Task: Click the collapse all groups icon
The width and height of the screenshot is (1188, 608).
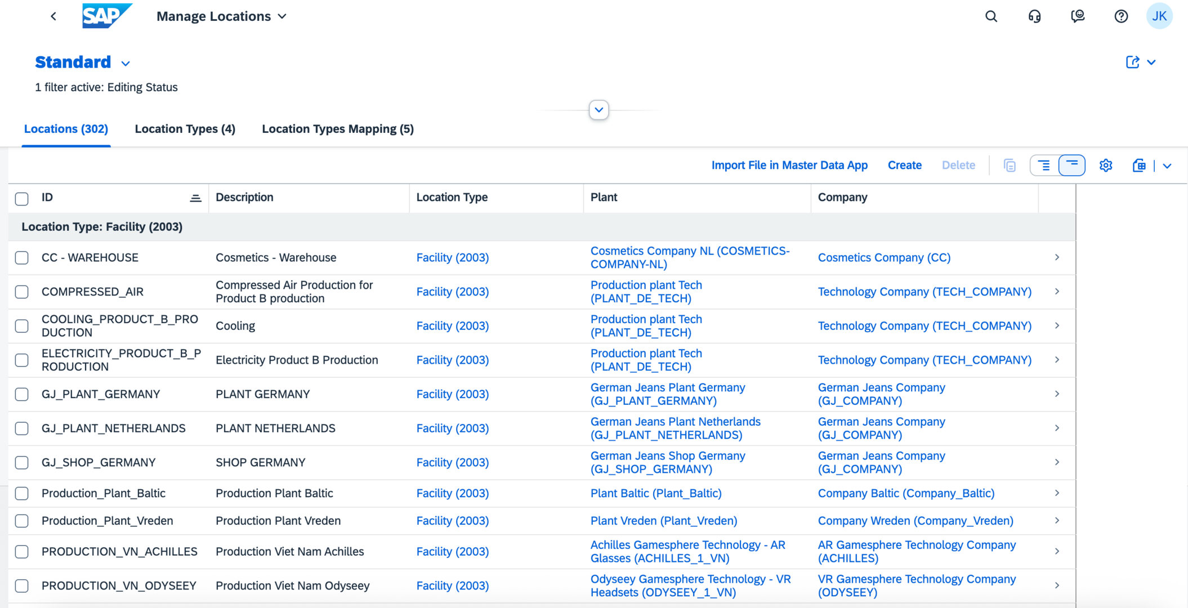Action: [1071, 166]
